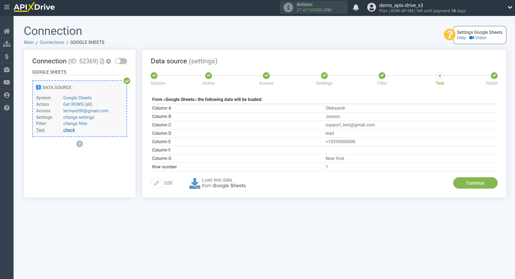Go to the Settings step

pyautogui.click(x=324, y=76)
